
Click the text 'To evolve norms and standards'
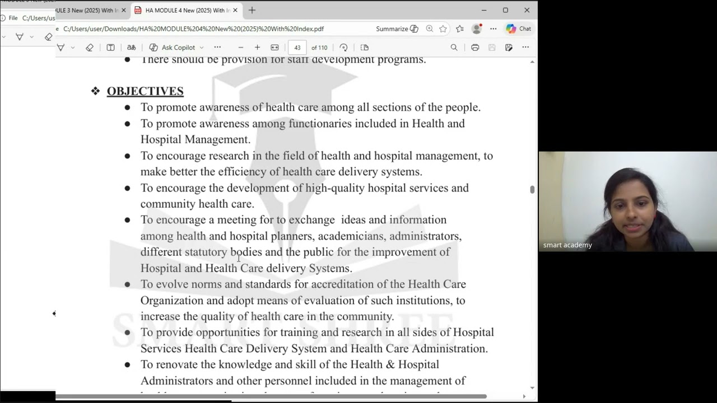216,284
